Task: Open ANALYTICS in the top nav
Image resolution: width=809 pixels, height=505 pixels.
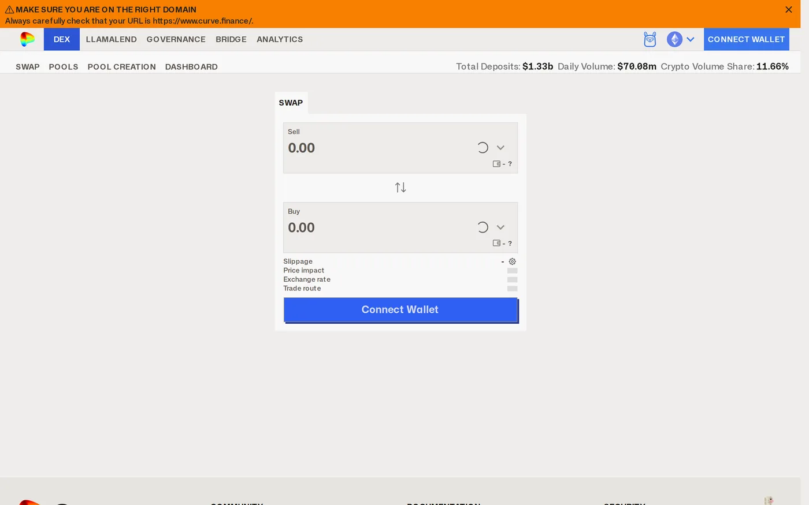Action: 280,39
